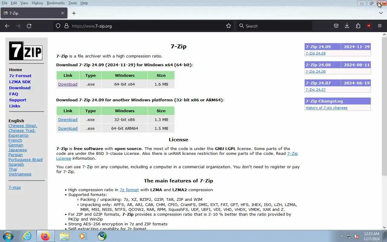
Task: Open the Windows Start button
Action: tap(8, 236)
